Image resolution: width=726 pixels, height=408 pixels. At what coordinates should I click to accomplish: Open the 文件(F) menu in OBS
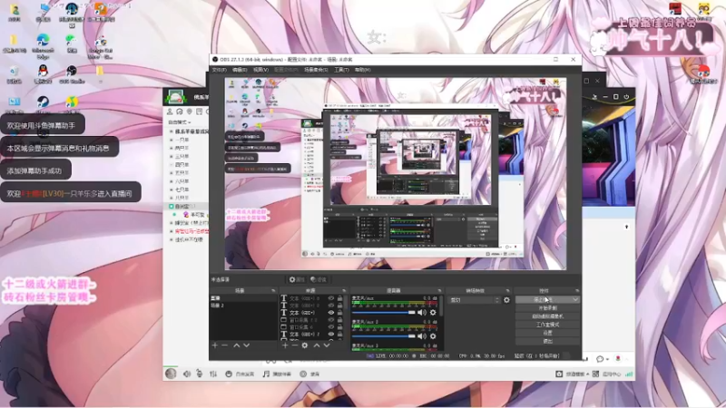(220, 70)
